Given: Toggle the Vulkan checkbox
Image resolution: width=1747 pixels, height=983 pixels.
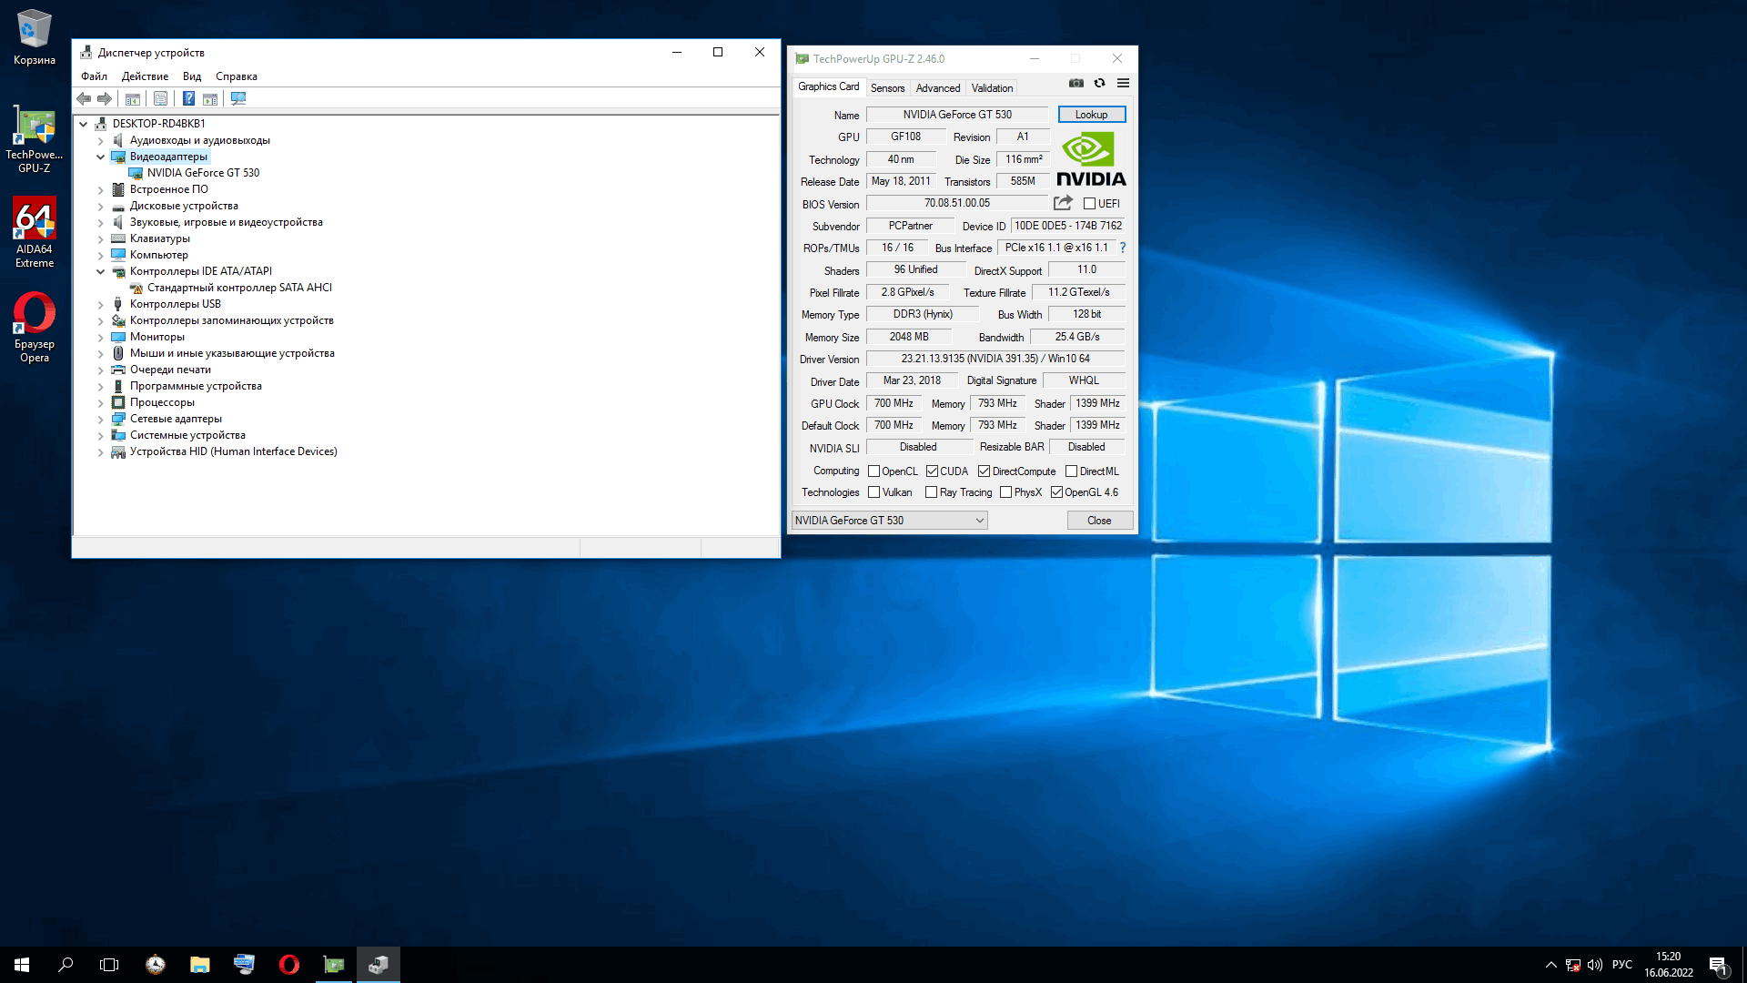Looking at the screenshot, I should coord(873,492).
